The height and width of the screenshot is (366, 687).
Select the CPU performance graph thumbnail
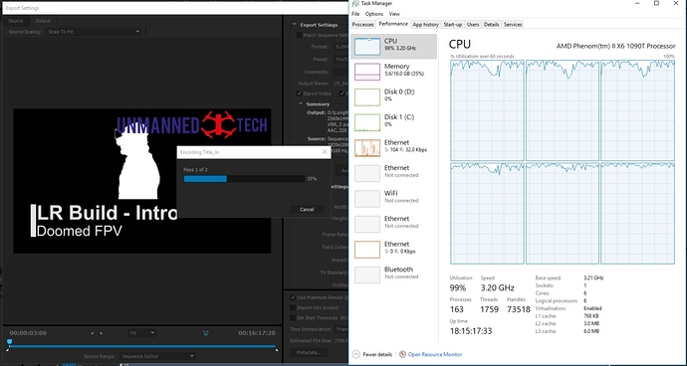click(x=367, y=47)
